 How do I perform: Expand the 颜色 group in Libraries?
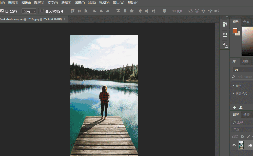(233, 86)
